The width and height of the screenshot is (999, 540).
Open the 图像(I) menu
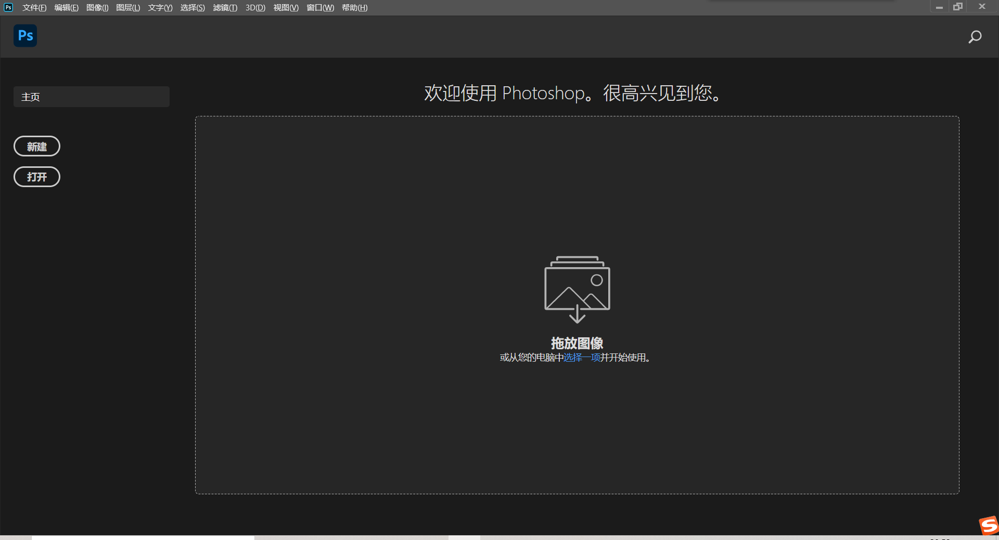coord(97,8)
